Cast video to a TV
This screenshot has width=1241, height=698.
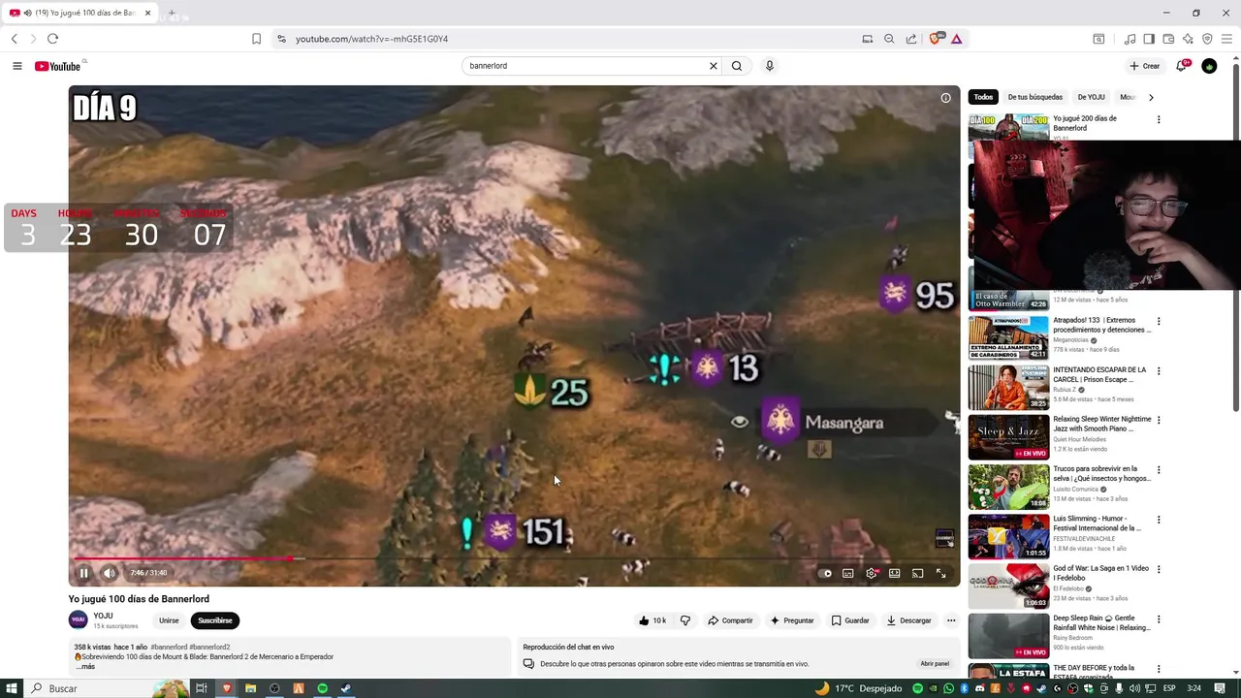coord(917,573)
